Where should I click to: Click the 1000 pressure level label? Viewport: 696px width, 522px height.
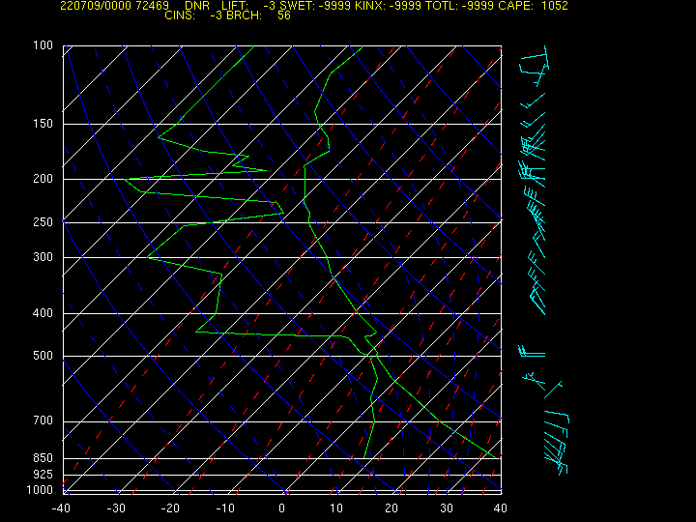point(40,490)
